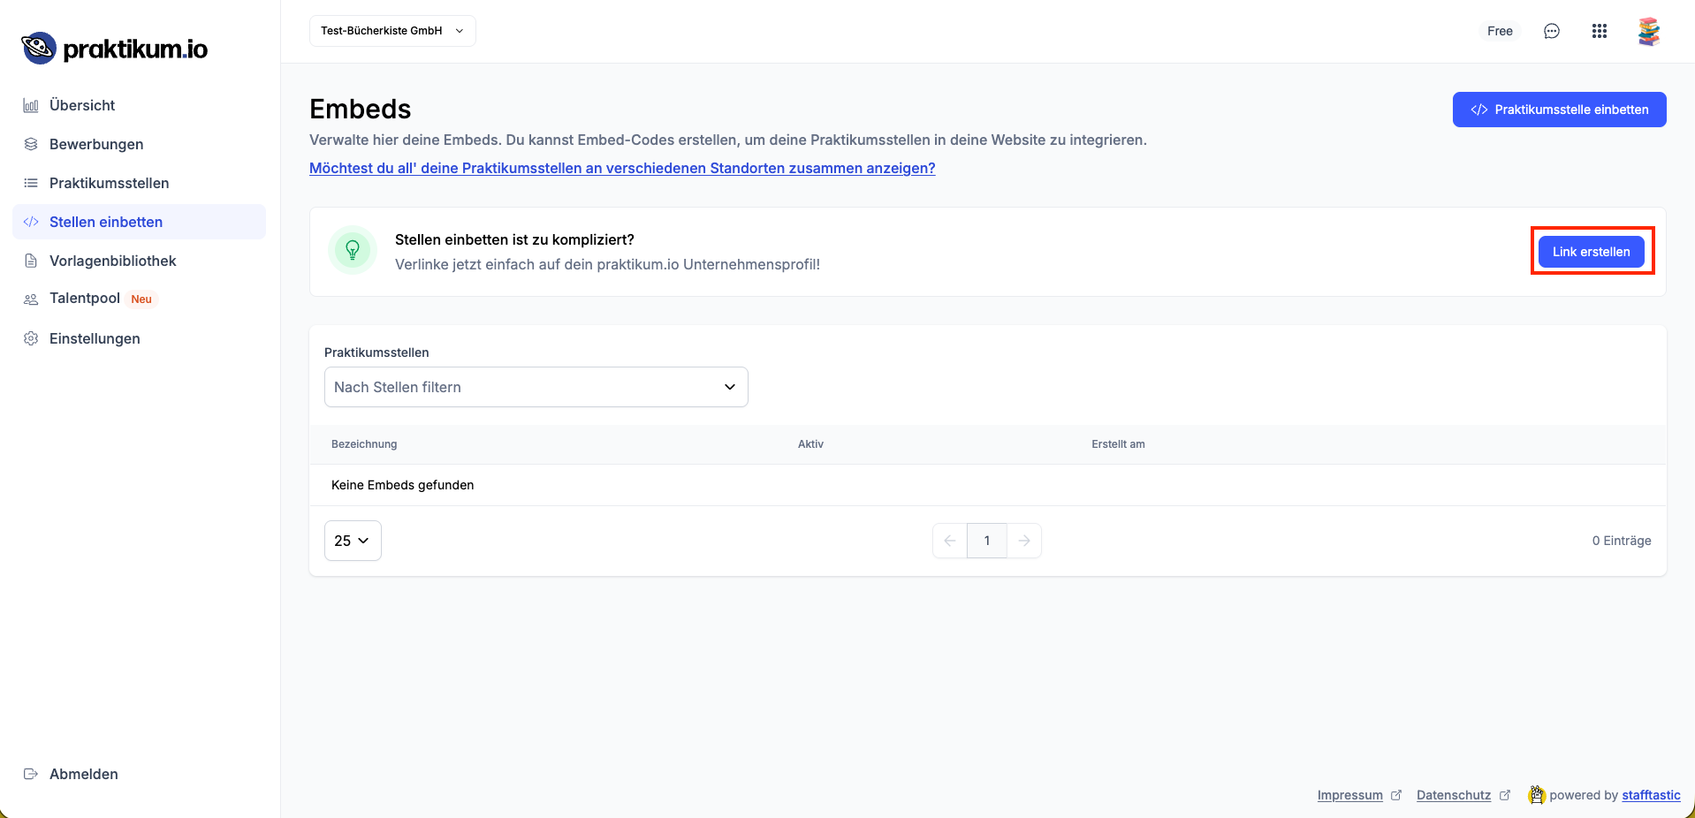Click external link icon beside Datenschutz
Screen dimensions: 1695x818
(x=1505, y=795)
